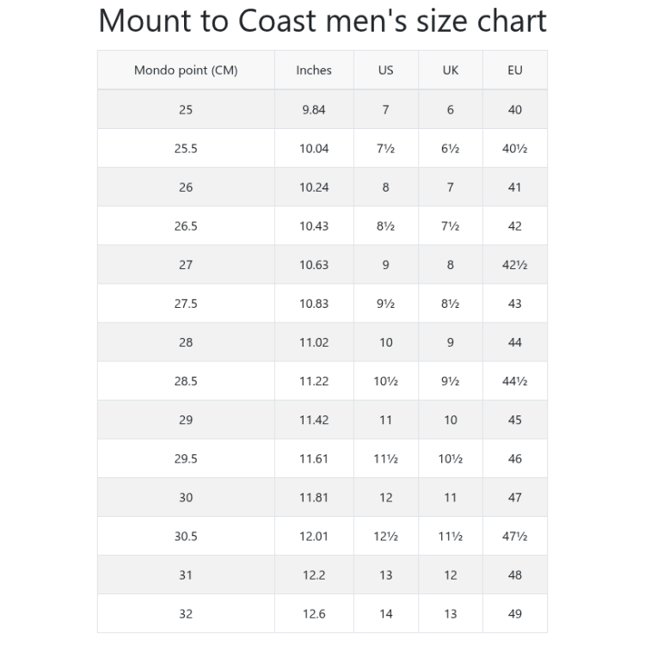Click the US size 10½ cell
The image size is (645, 645).
coord(385,381)
